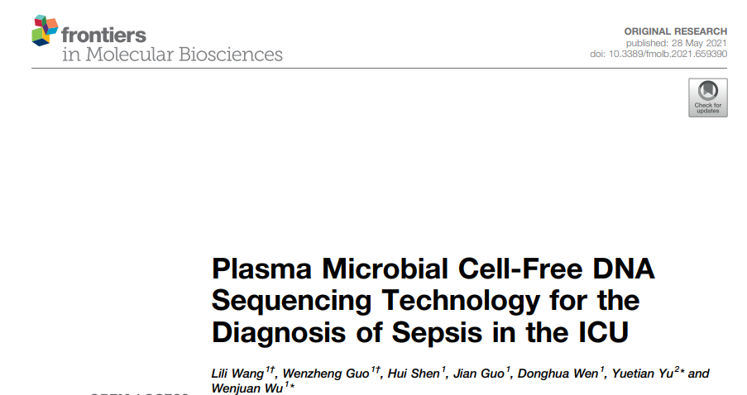The height and width of the screenshot is (395, 747).
Task: Select author Hui Shen
Action: [414, 374]
